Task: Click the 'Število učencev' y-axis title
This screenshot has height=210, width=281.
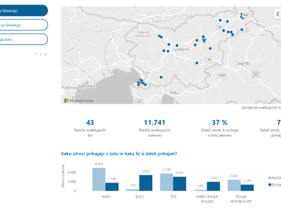Action: pos(63,176)
